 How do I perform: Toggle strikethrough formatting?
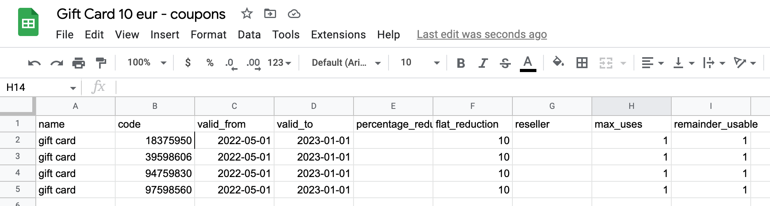tap(505, 63)
